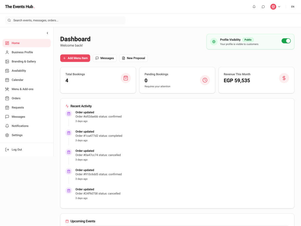Click order #1ca477d2 activity icon
The image size is (301, 226).
tap(69, 133)
